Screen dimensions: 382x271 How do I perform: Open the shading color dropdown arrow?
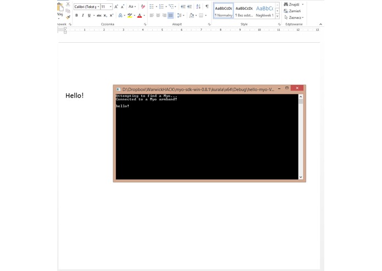[196, 15]
